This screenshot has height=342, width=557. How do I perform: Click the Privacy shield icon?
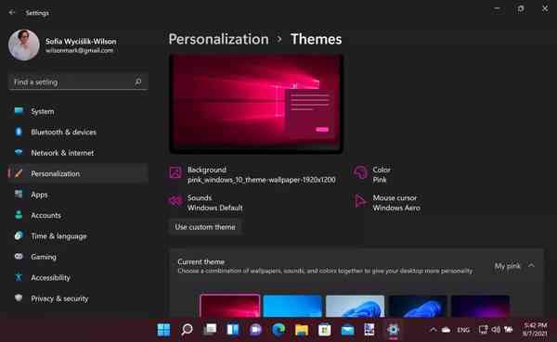pos(19,298)
